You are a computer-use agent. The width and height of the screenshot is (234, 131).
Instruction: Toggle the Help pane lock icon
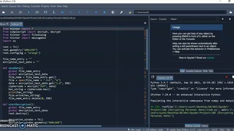230,19
